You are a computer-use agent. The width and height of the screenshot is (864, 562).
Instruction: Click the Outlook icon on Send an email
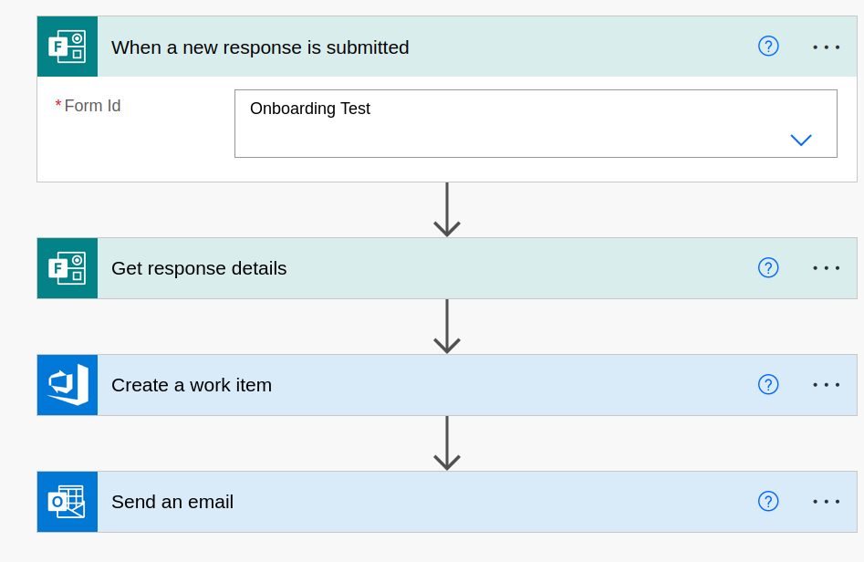67,501
